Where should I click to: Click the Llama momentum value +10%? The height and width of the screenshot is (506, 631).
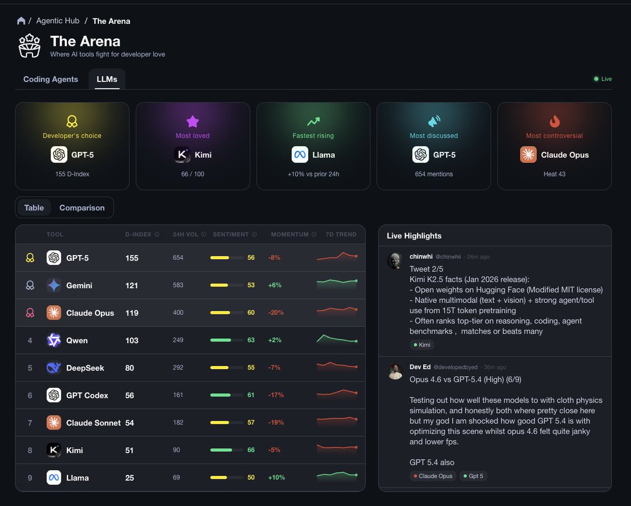(x=277, y=478)
